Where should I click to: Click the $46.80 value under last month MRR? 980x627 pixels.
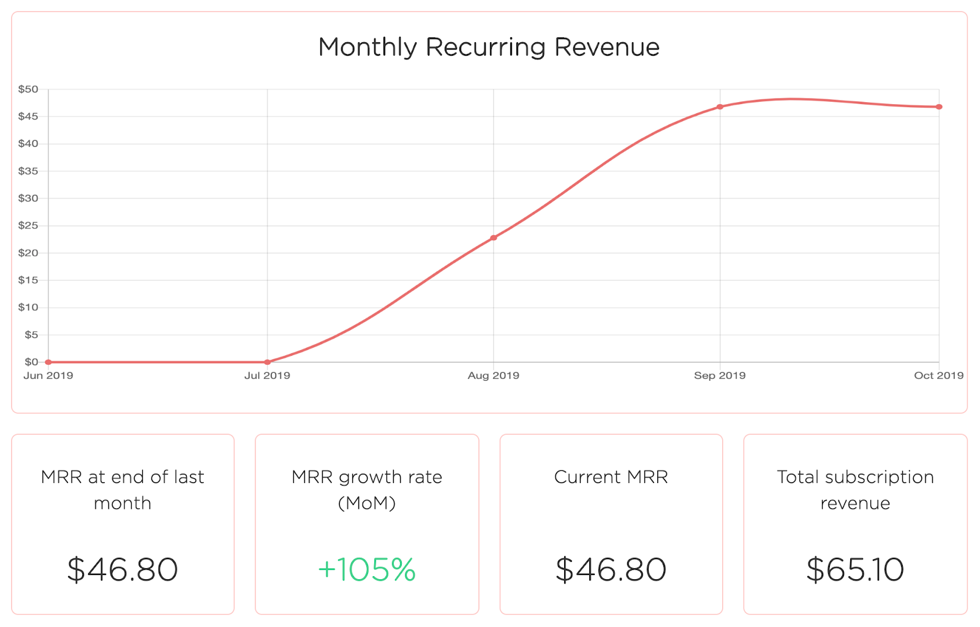[123, 569]
